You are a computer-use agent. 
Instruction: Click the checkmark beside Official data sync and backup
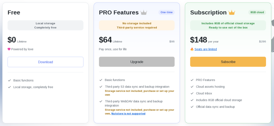click(x=192, y=107)
